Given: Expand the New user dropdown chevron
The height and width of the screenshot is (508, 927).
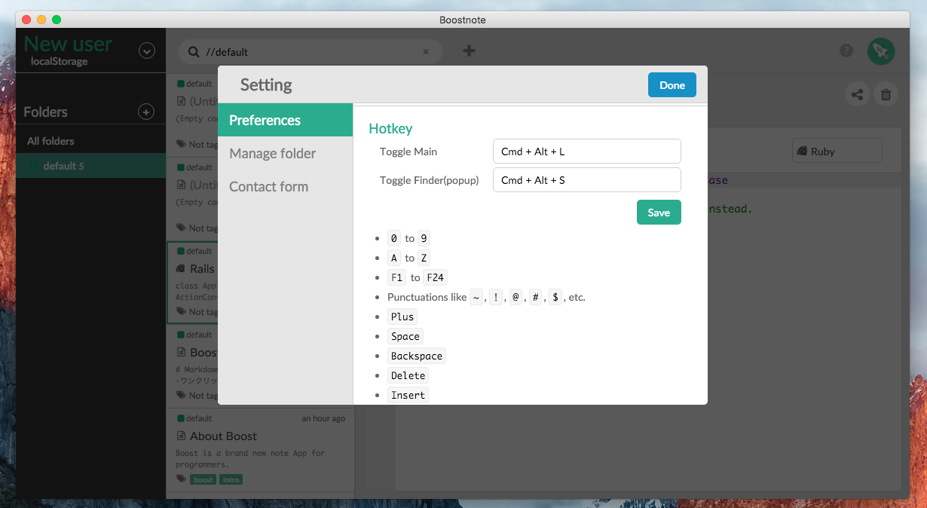Looking at the screenshot, I should coord(147,51).
